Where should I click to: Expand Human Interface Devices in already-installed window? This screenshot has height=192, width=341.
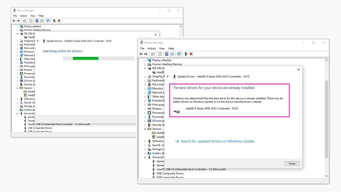click(x=145, y=64)
